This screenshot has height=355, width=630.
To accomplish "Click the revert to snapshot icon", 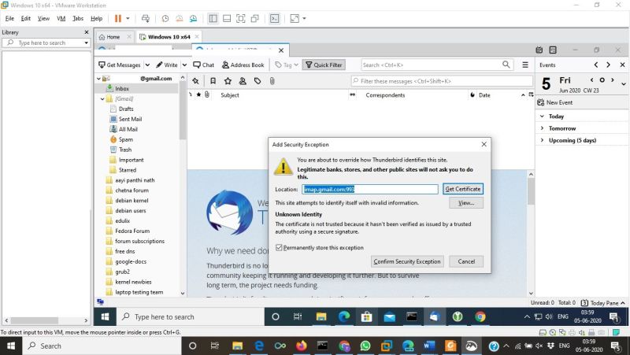I will click(180, 18).
